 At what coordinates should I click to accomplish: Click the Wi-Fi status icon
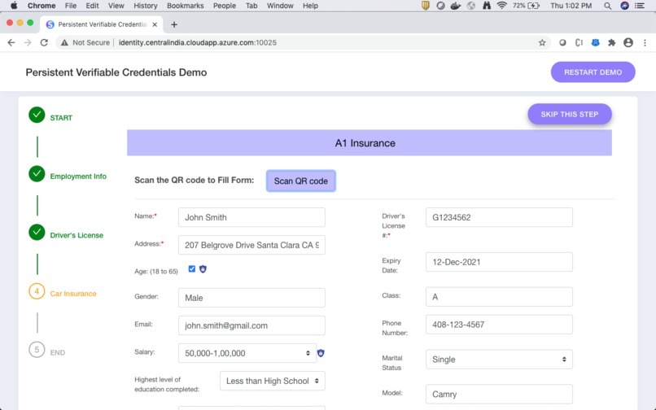[x=501, y=6]
